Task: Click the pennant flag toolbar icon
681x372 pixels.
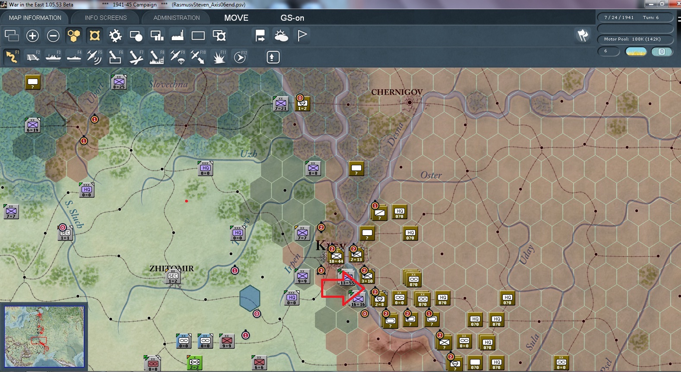Action: tap(302, 35)
